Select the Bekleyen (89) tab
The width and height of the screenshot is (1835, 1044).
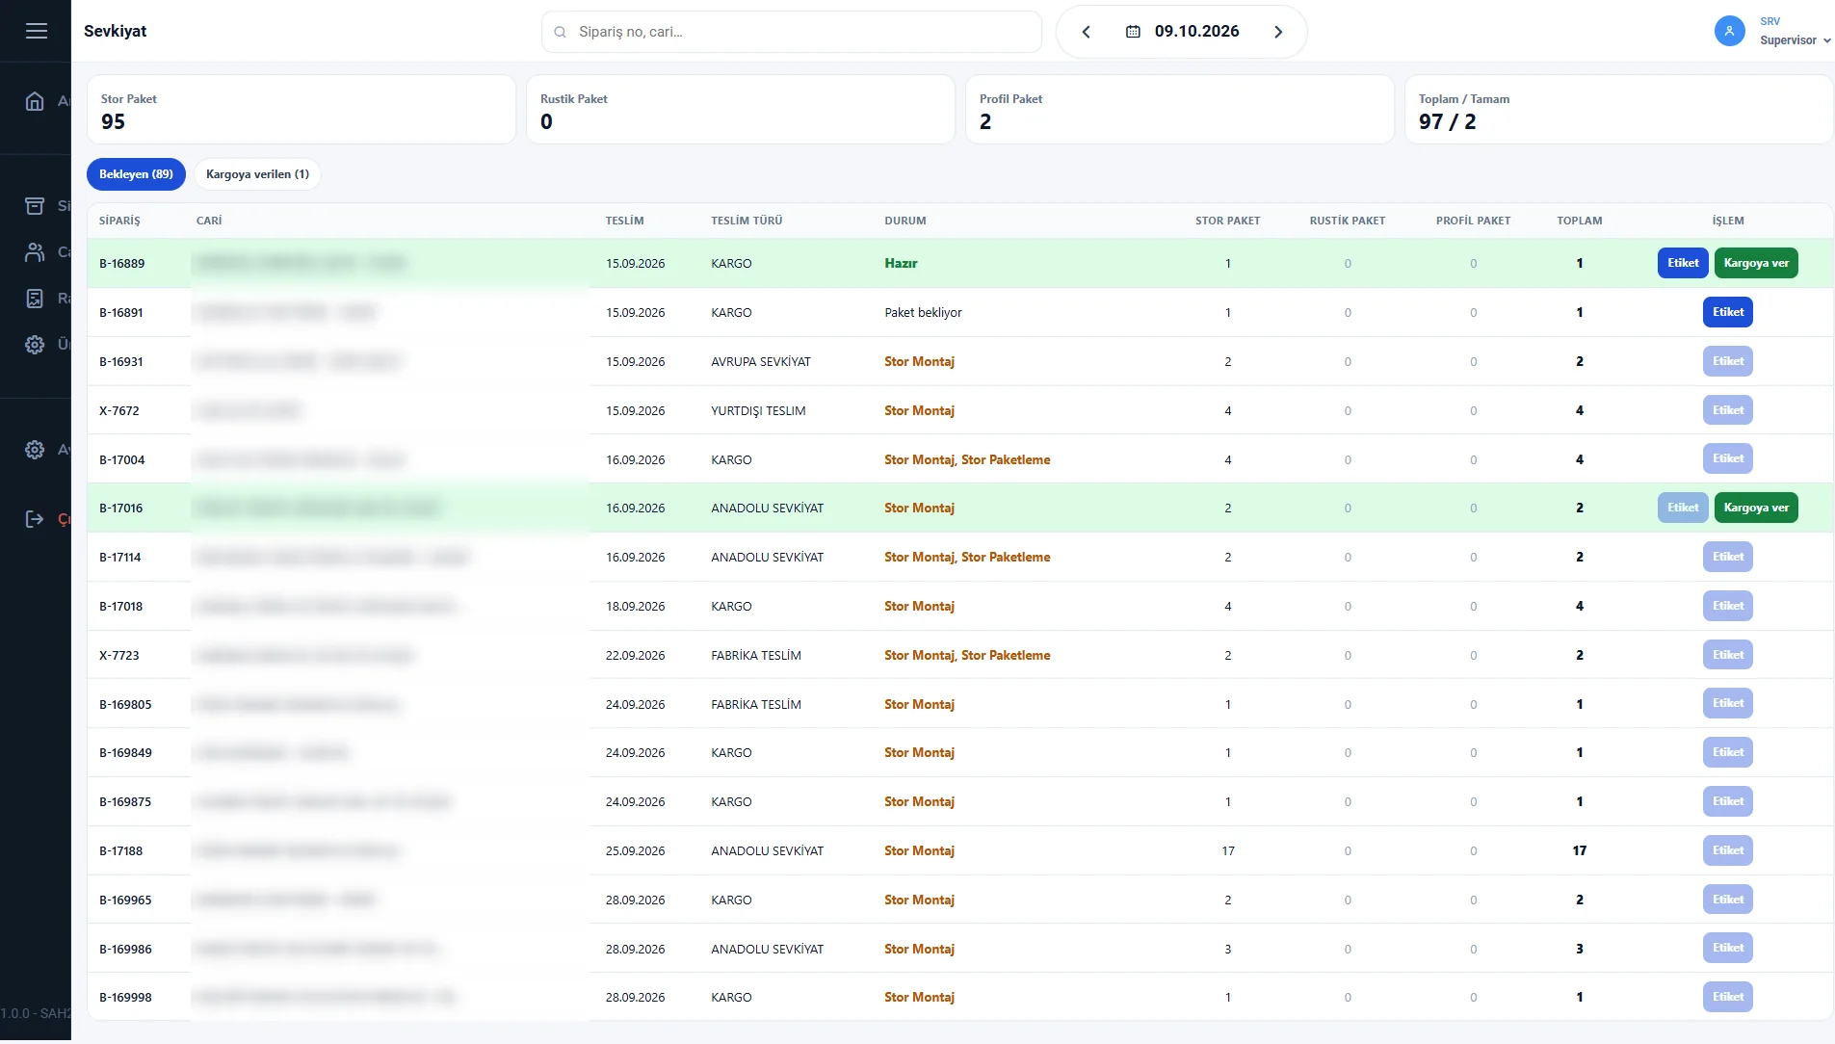click(x=136, y=174)
